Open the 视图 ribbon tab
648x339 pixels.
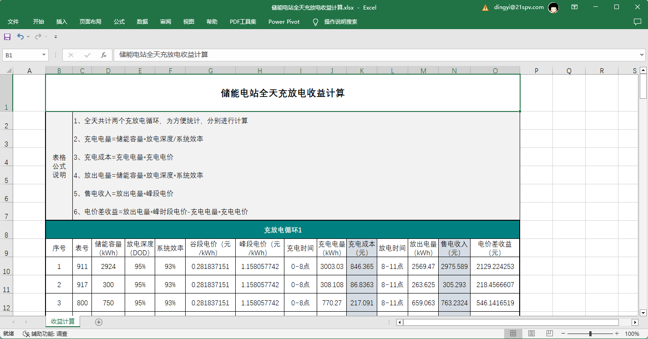(189, 21)
